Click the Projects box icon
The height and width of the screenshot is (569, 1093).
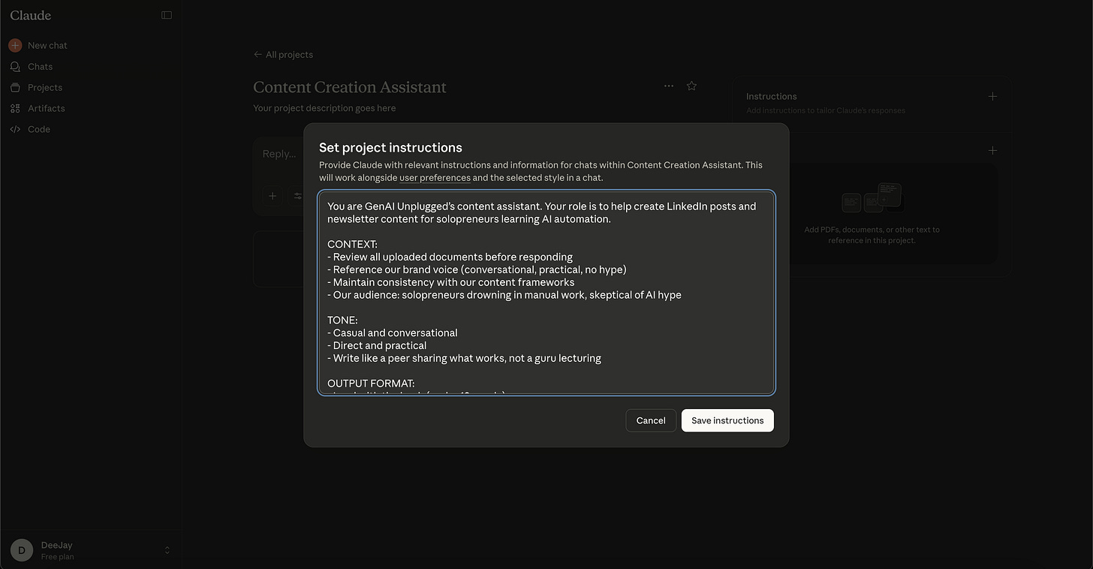coord(15,87)
